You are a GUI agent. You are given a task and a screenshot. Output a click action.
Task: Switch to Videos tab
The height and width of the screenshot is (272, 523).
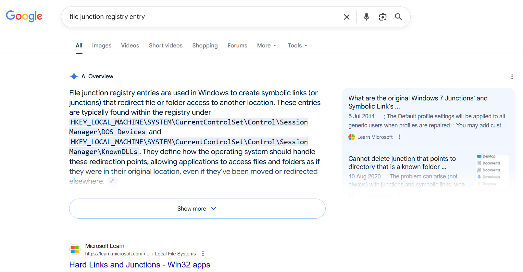coord(130,45)
